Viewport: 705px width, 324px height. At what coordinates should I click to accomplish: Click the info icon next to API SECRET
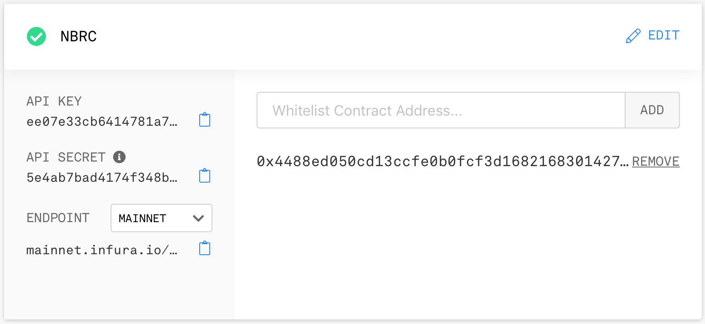[119, 157]
